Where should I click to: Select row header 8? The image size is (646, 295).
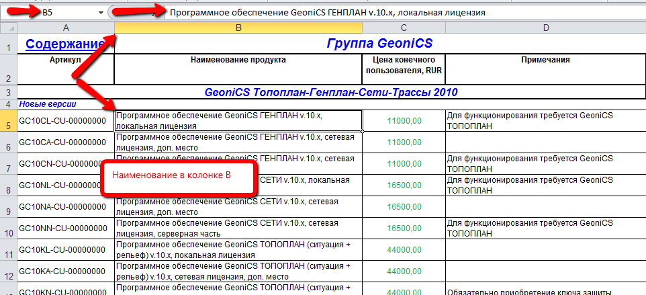click(x=9, y=185)
